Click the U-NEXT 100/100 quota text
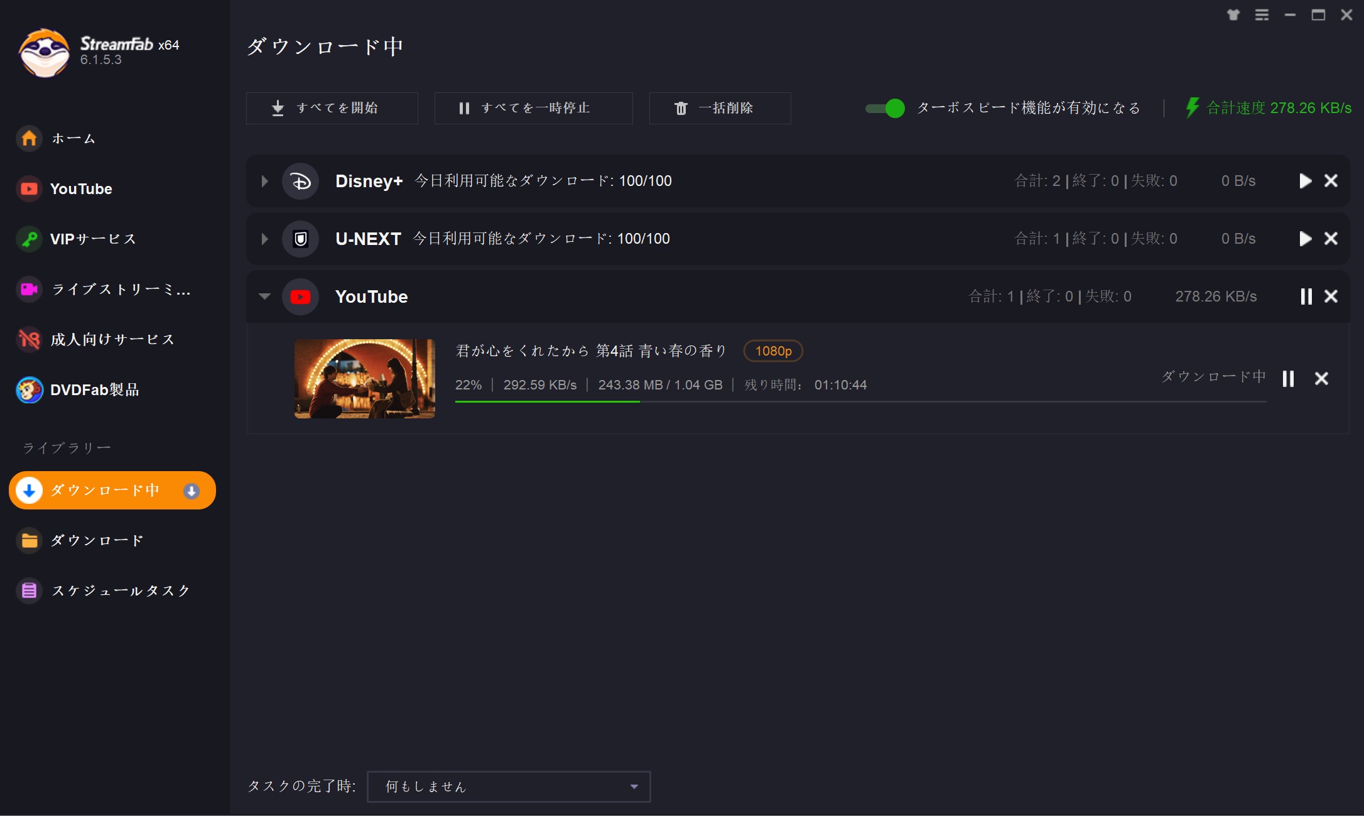 click(x=644, y=239)
